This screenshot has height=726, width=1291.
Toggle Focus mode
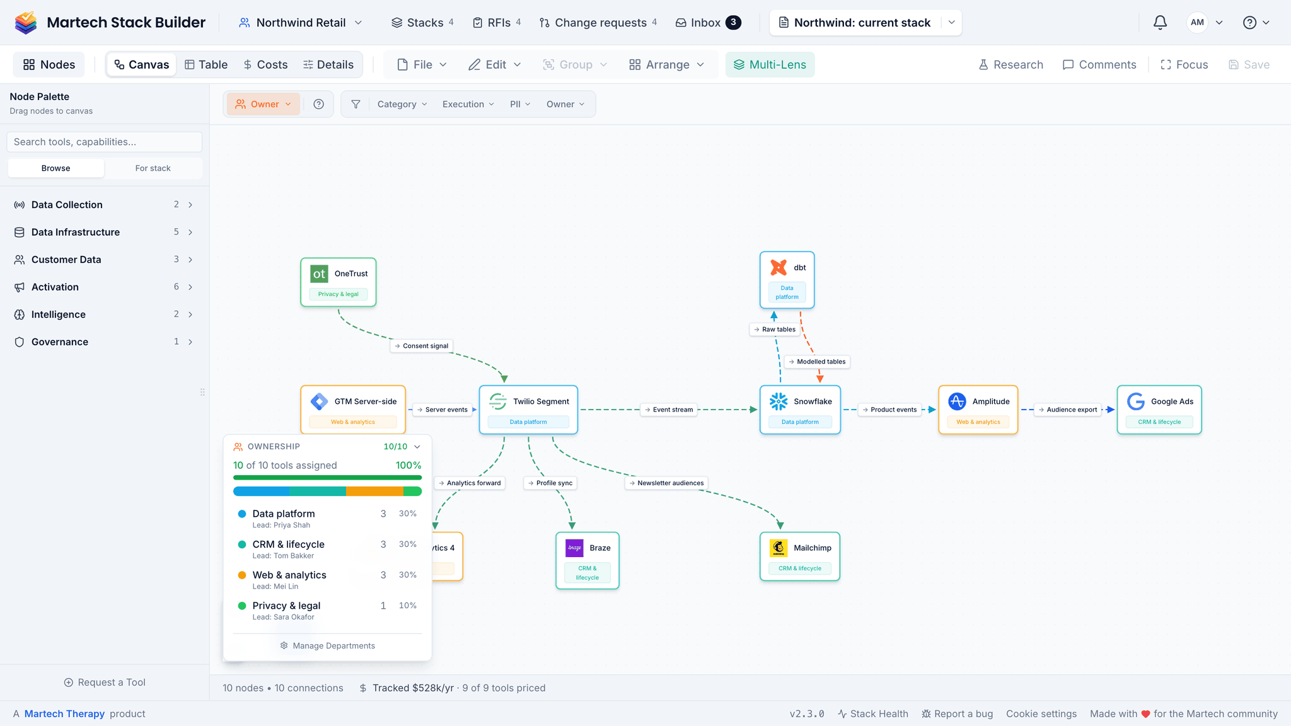1184,65
